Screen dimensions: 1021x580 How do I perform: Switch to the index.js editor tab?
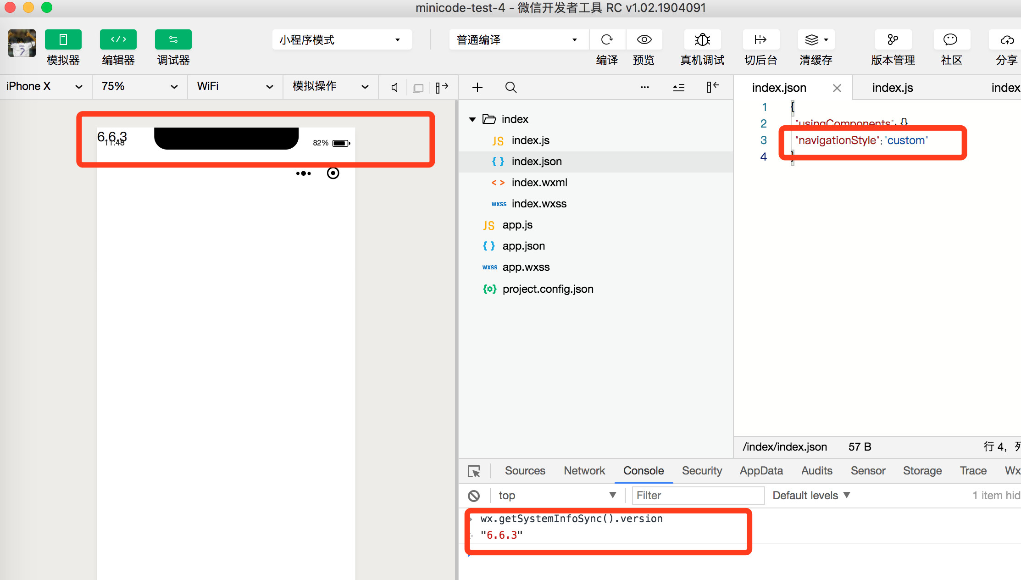(x=893, y=88)
